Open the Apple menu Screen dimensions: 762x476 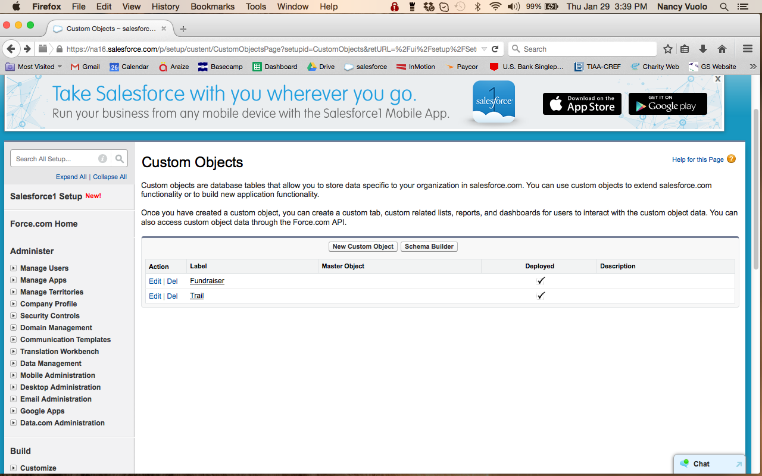point(16,7)
